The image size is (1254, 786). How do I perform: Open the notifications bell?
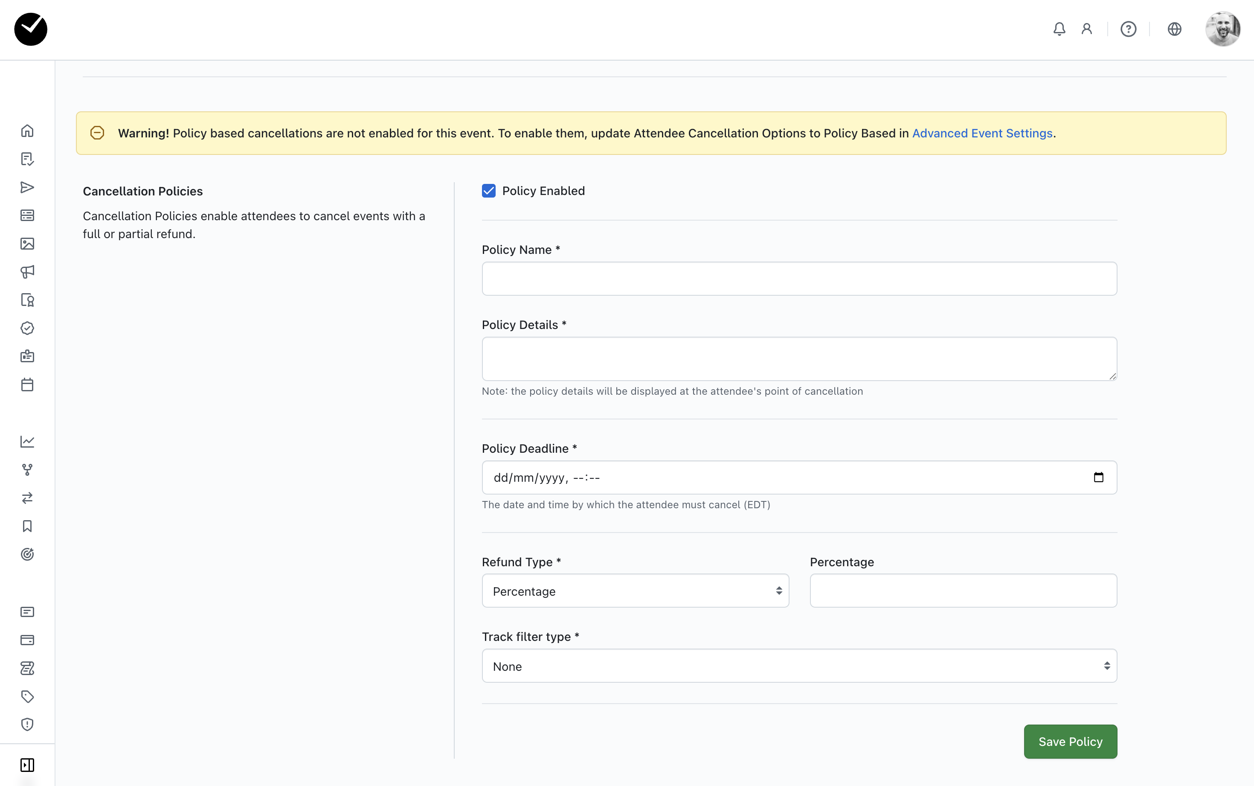pyautogui.click(x=1059, y=29)
